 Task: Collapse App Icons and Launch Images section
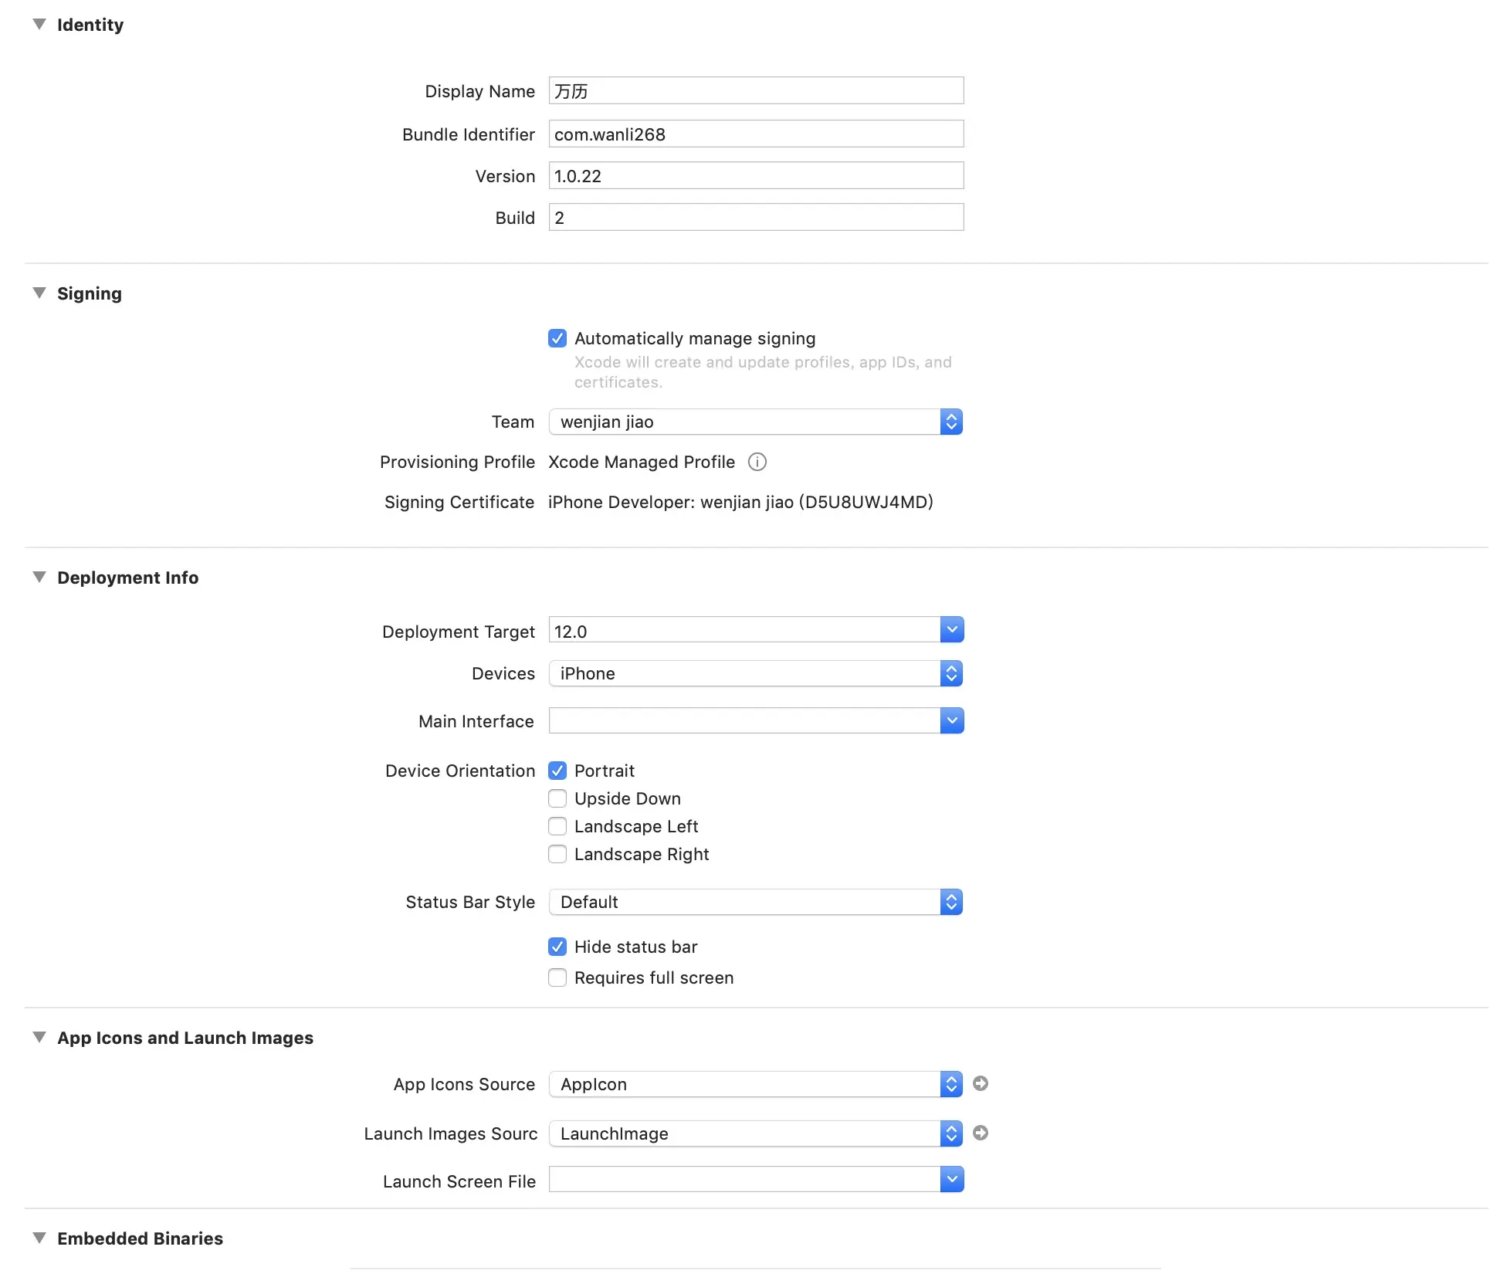click(x=39, y=1038)
